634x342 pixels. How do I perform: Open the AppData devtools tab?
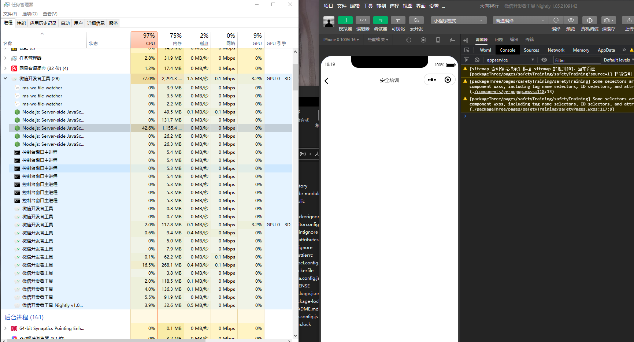606,50
